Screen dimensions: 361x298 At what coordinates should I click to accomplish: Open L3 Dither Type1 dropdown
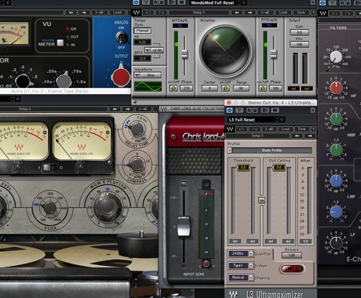click(241, 266)
